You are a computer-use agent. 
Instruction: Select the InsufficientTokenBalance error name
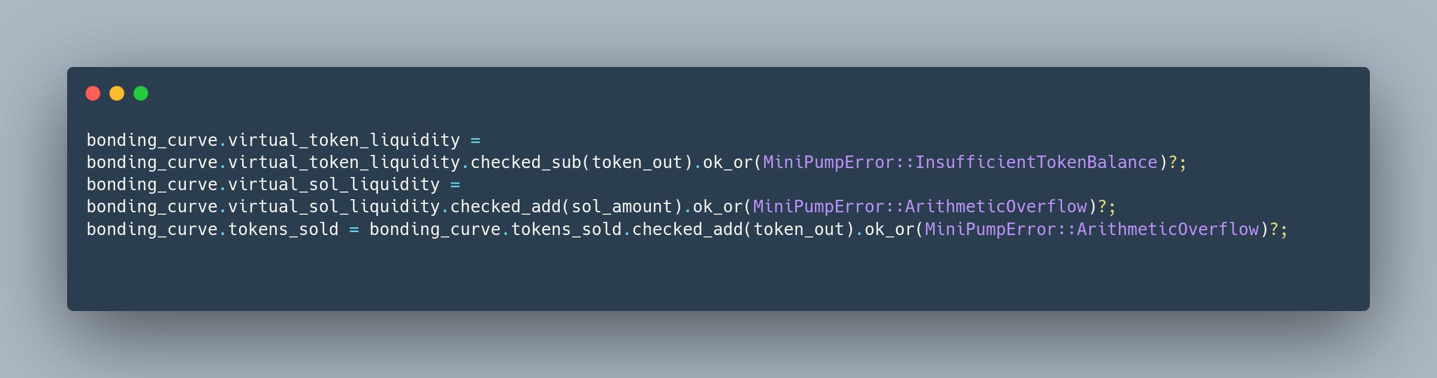(x=1036, y=162)
